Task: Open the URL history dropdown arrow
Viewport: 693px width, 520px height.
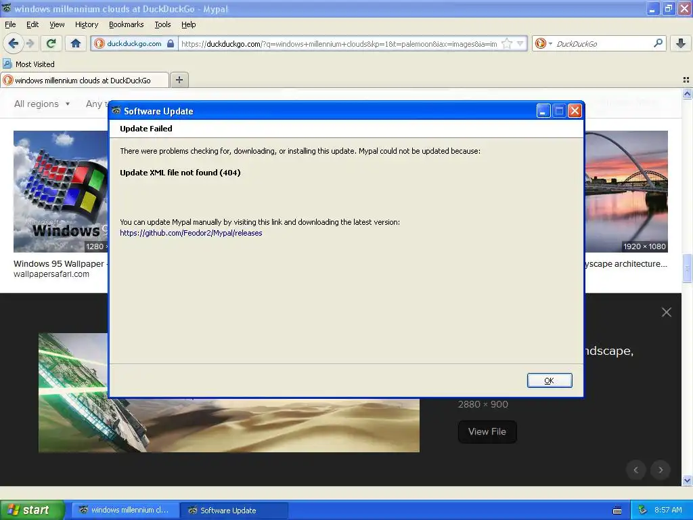Action: 520,43
